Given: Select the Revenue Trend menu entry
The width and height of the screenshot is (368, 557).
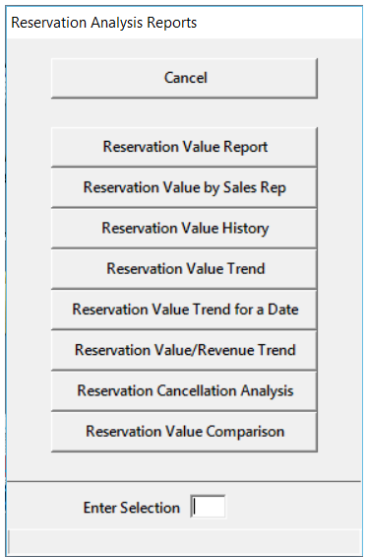Looking at the screenshot, I should tap(184, 350).
